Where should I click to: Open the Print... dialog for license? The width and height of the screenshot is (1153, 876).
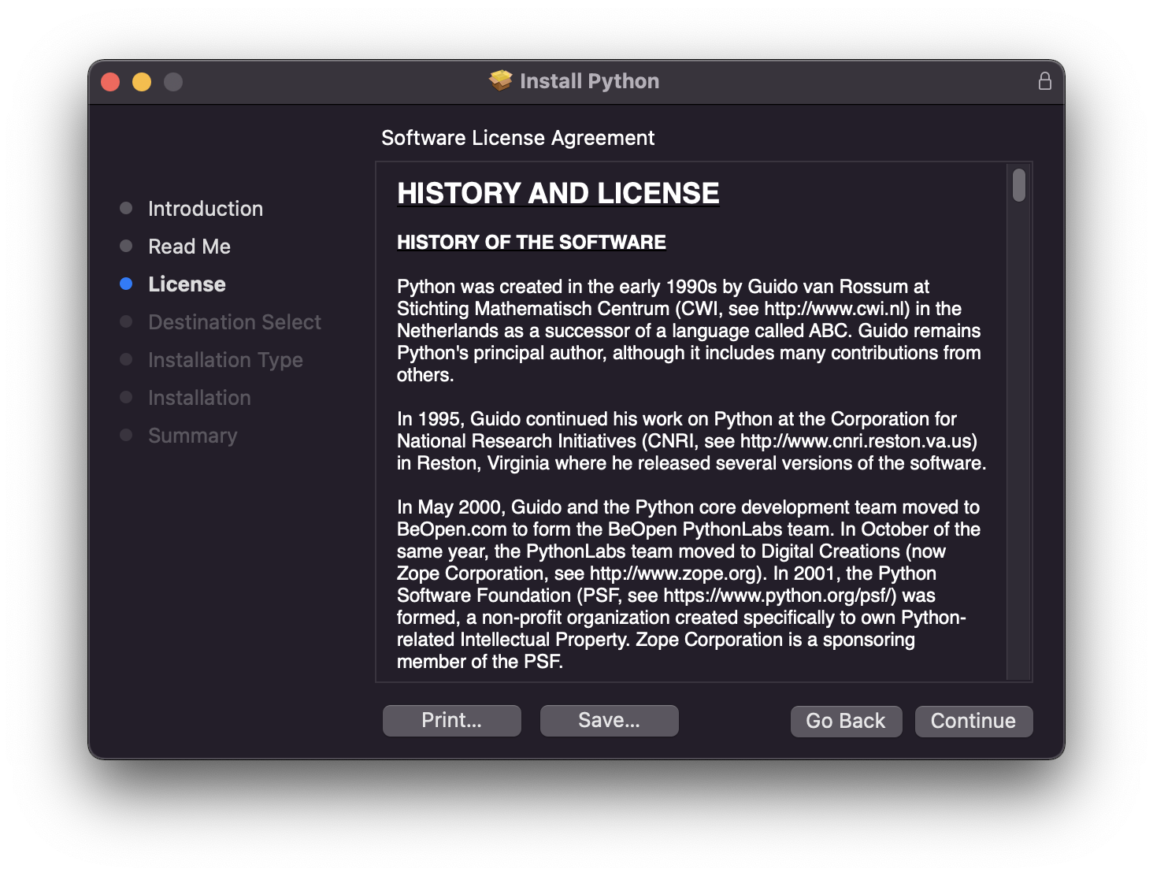[x=451, y=720]
